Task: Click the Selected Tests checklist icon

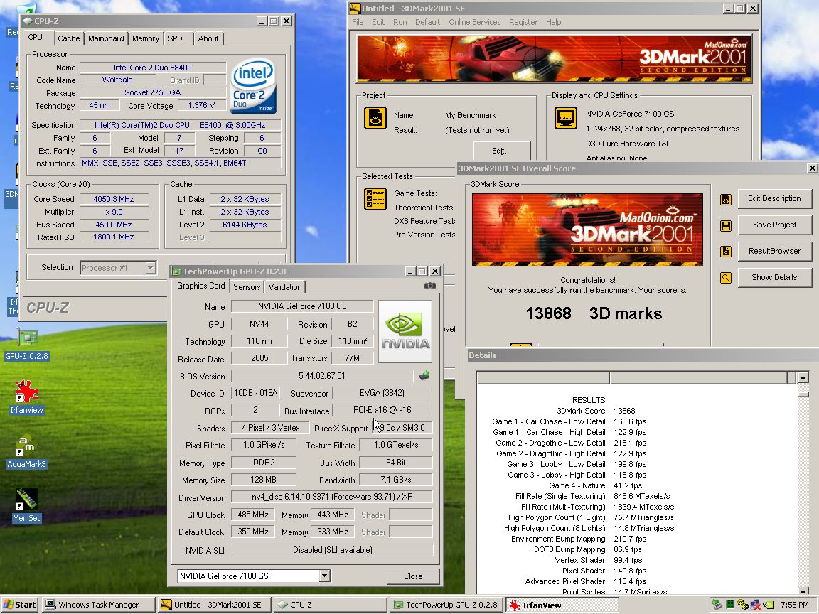Action: click(x=375, y=199)
